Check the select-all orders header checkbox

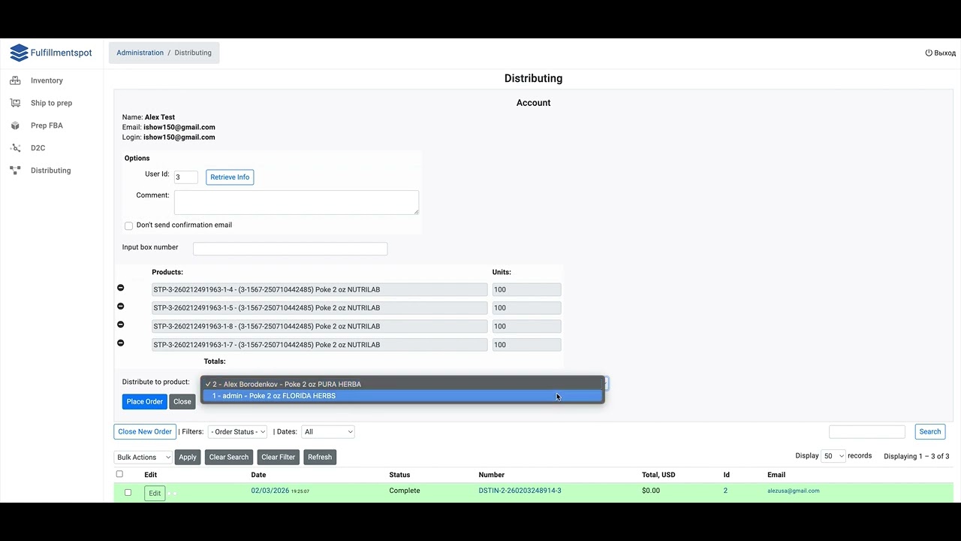(119, 474)
